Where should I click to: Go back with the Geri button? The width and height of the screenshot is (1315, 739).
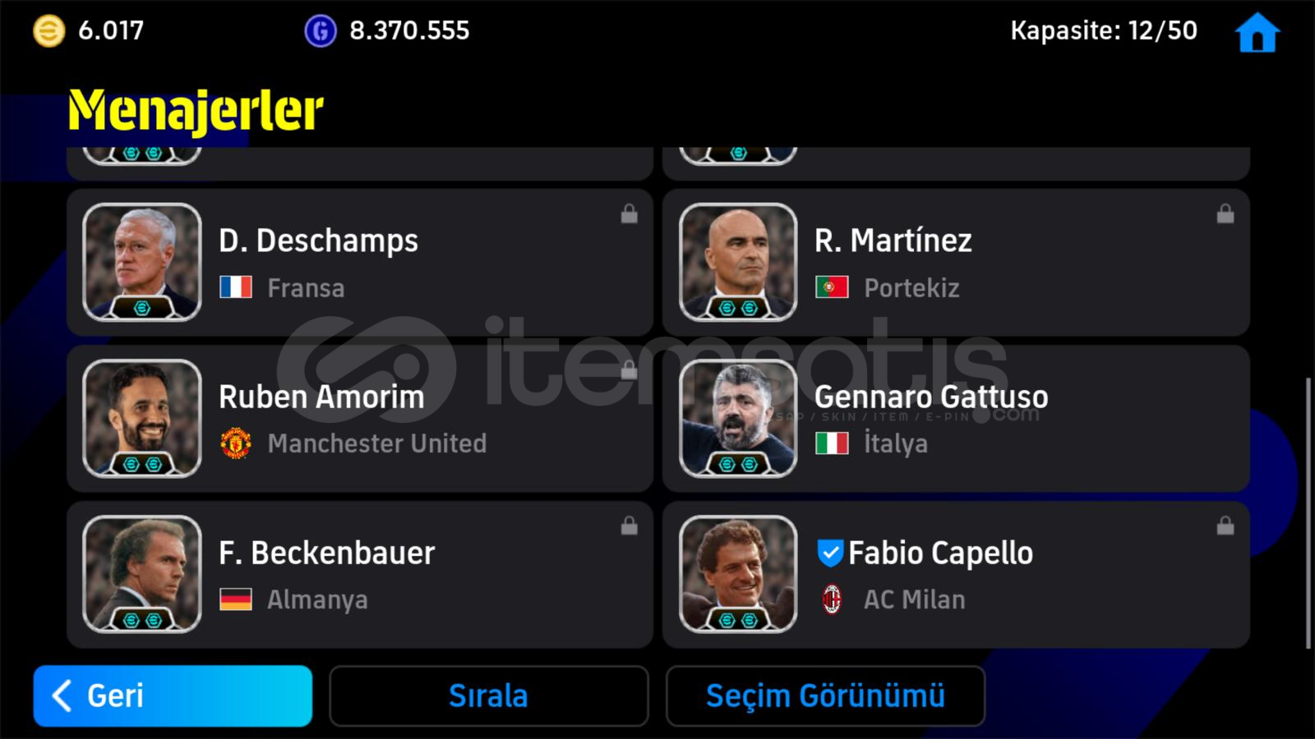pos(173,695)
